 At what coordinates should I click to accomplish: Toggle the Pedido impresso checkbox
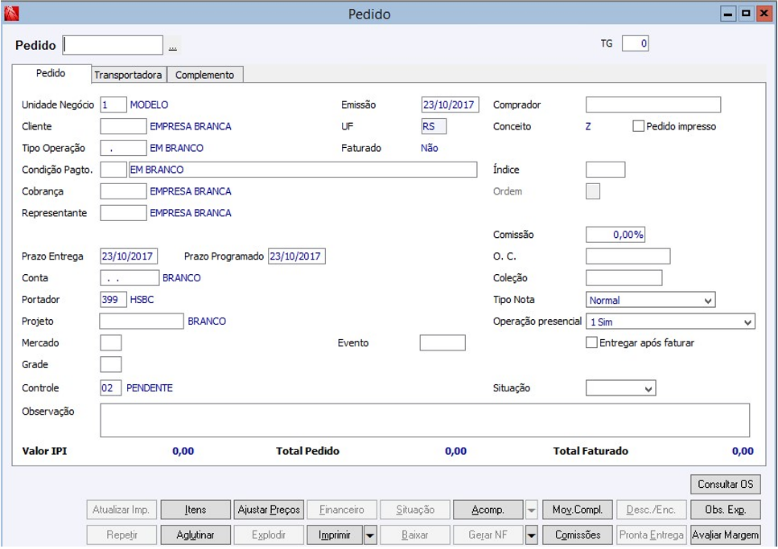(x=639, y=126)
